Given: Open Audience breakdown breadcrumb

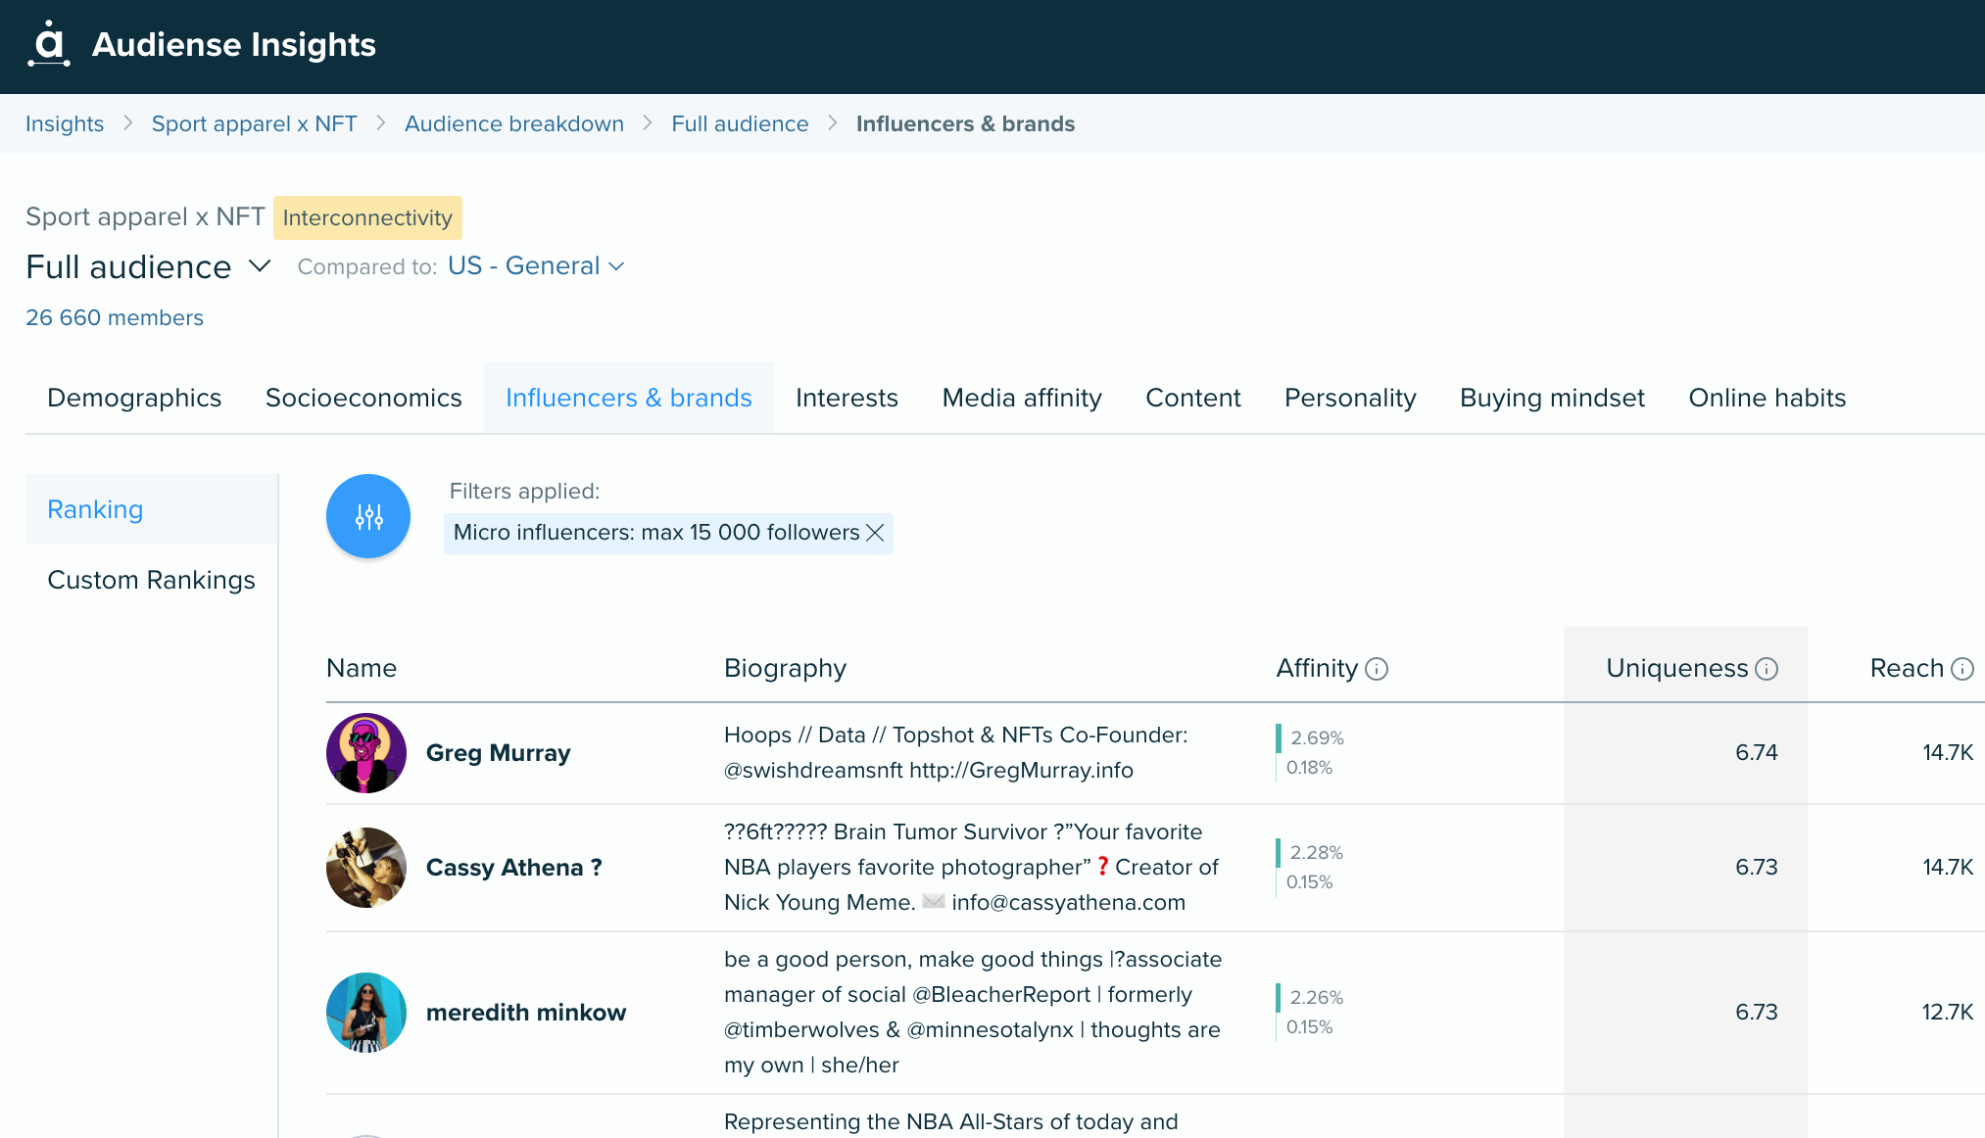Looking at the screenshot, I should (x=514, y=123).
